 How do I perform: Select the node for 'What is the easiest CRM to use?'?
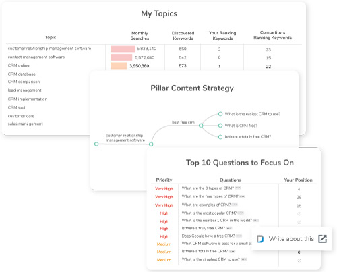tap(220, 114)
